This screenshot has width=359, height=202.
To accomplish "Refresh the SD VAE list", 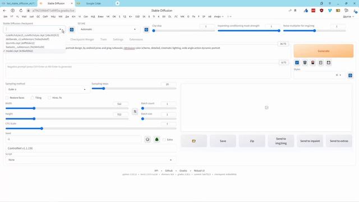I will [x=146, y=30].
